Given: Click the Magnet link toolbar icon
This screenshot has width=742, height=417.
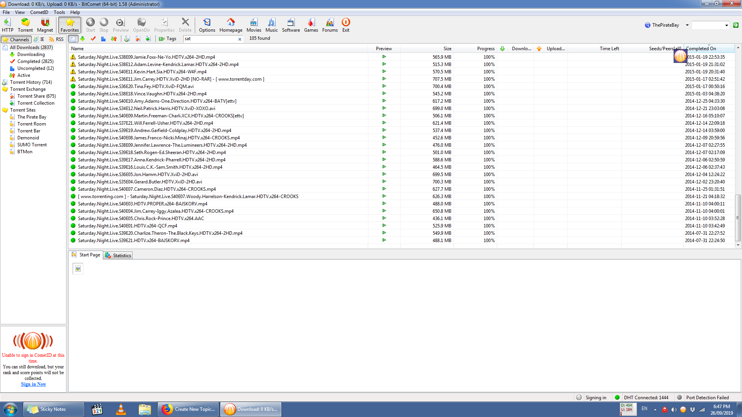Looking at the screenshot, I should tap(45, 25).
